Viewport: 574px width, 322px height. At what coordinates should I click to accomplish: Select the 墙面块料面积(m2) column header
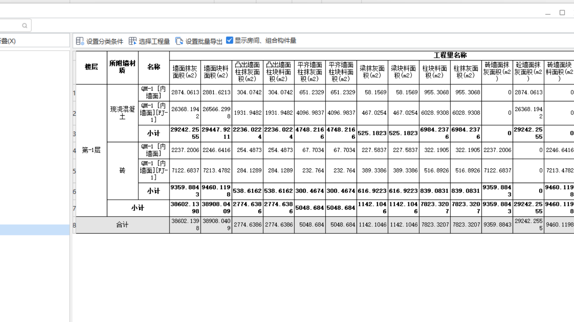[x=216, y=72]
